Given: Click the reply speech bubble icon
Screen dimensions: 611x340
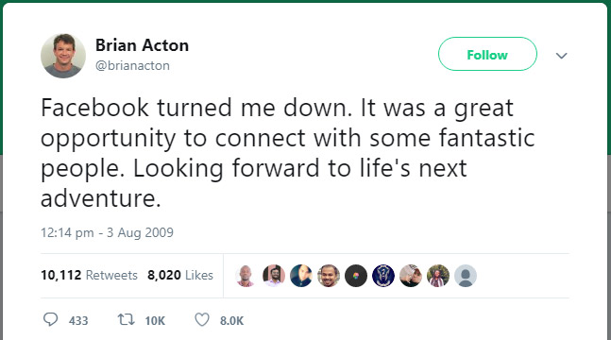Looking at the screenshot, I should (x=50, y=320).
